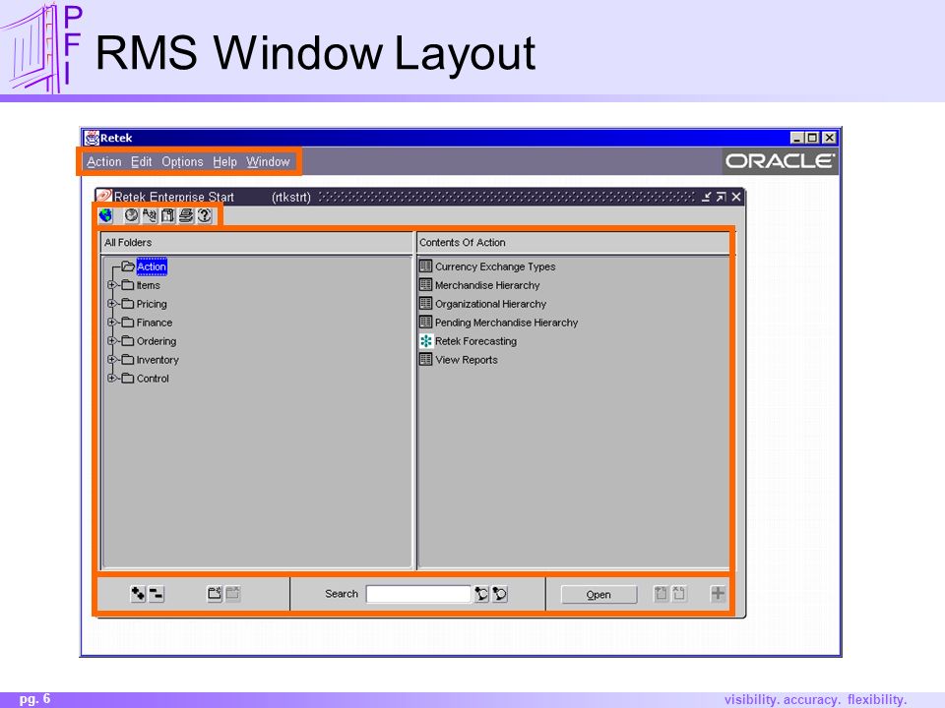Expand the Finance folder node
Image resolution: width=945 pixels, height=708 pixels.
point(111,323)
